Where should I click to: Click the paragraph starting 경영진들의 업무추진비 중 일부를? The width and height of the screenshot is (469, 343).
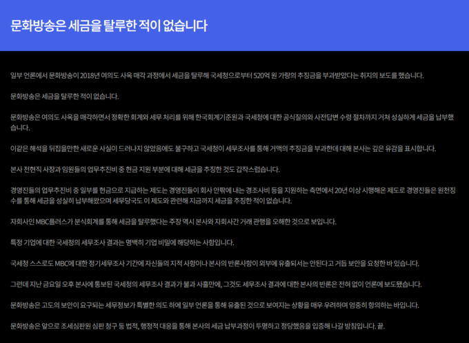[x=233, y=196]
